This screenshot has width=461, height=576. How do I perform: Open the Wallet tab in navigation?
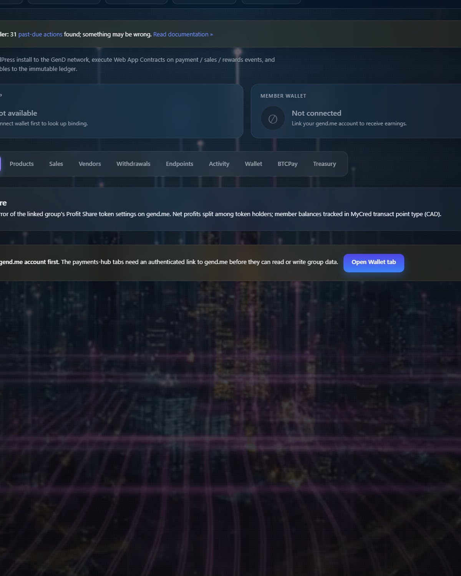[254, 164]
